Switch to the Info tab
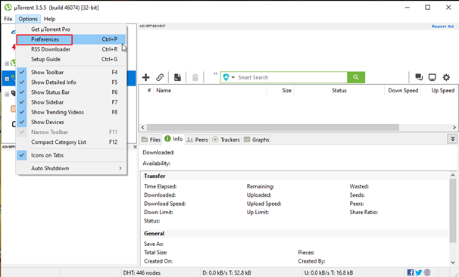 pyautogui.click(x=173, y=139)
